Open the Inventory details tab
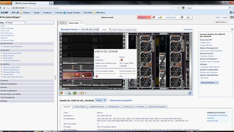 pos(140,107)
